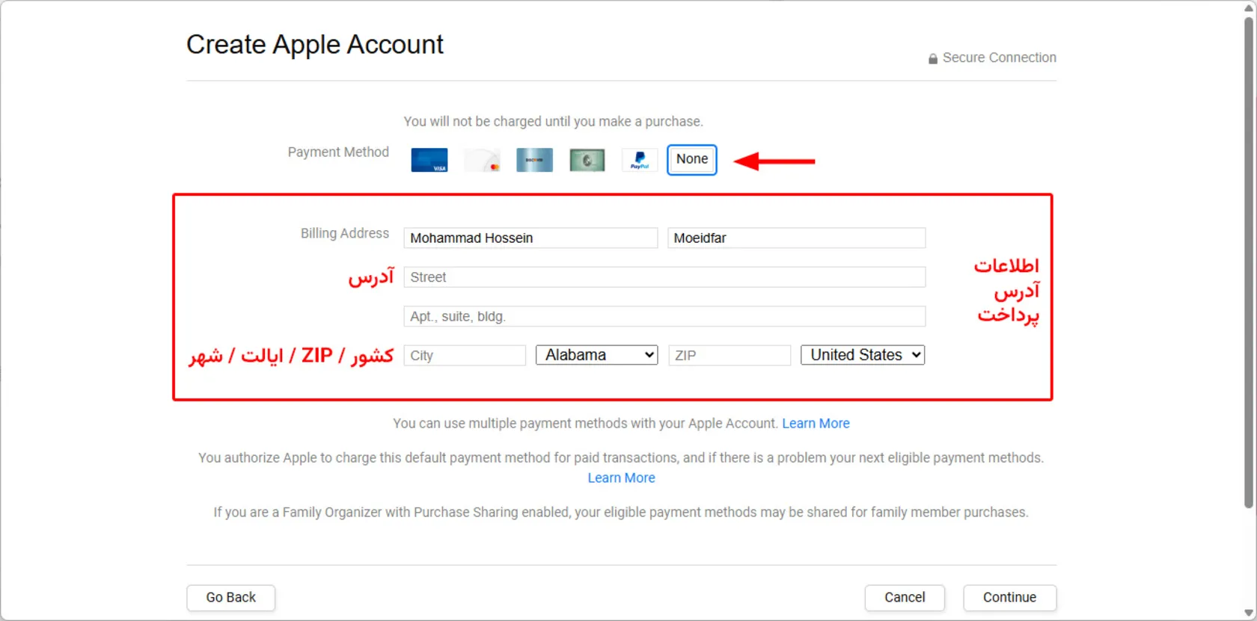The image size is (1257, 621).
Task: Pick PayPal as payment method
Action: [x=640, y=160]
